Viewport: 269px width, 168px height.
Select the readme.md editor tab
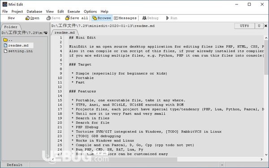(x=65, y=32)
